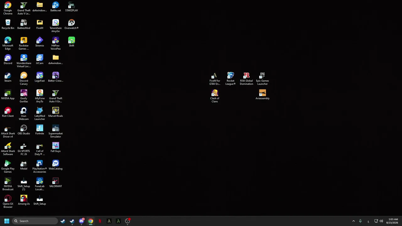Select the Marvel Rivals icon
Viewport: 402px width, 226px height.
[x=56, y=112]
